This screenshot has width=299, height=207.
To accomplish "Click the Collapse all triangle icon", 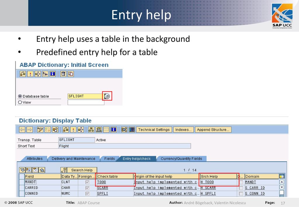I will [42, 170].
